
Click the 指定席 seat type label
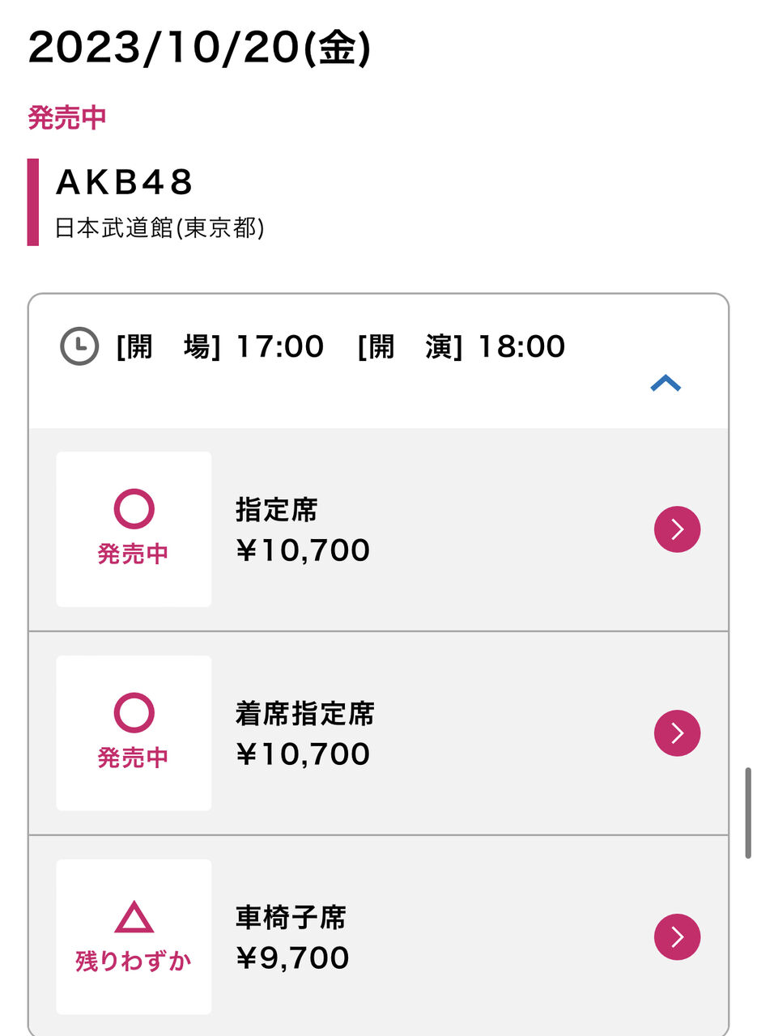tap(277, 510)
